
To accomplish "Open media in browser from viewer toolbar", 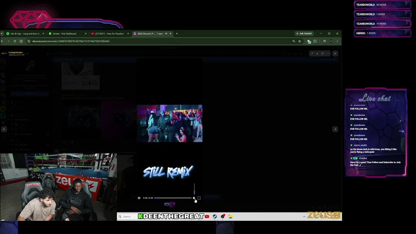I will point(322,54).
